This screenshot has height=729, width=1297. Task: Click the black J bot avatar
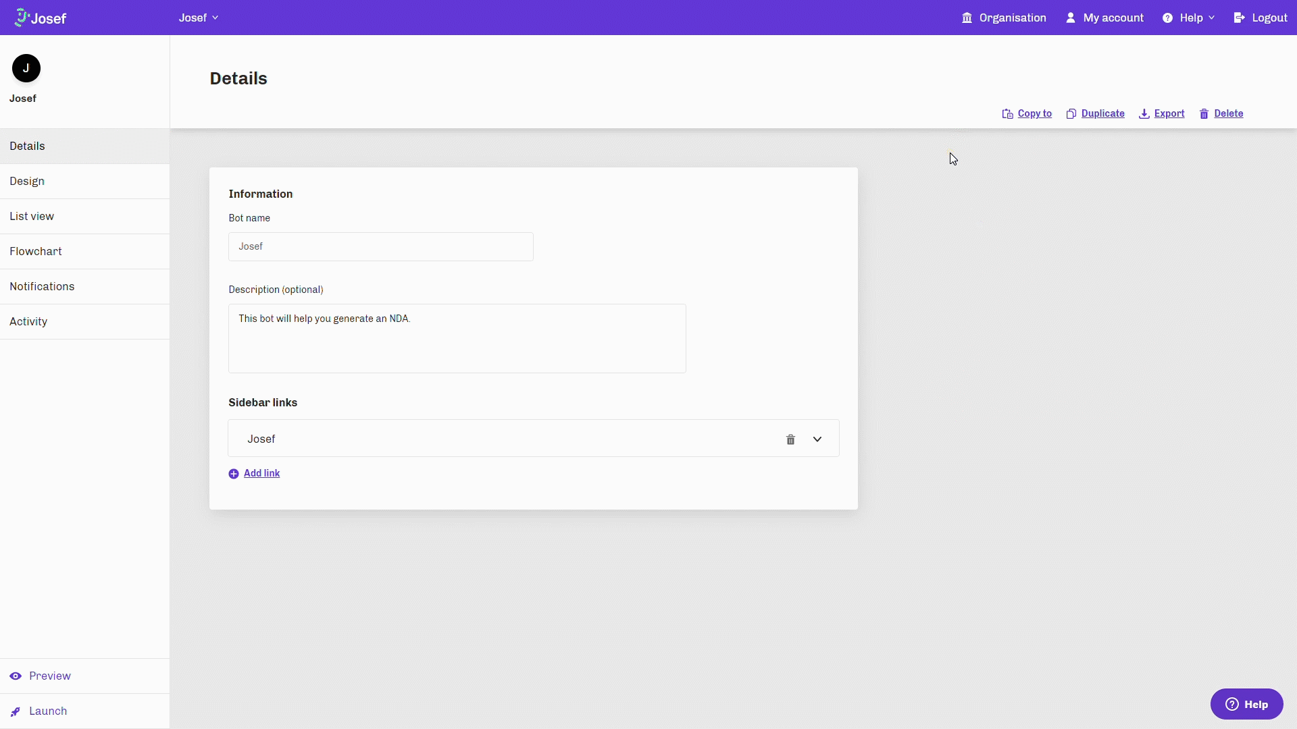26,68
